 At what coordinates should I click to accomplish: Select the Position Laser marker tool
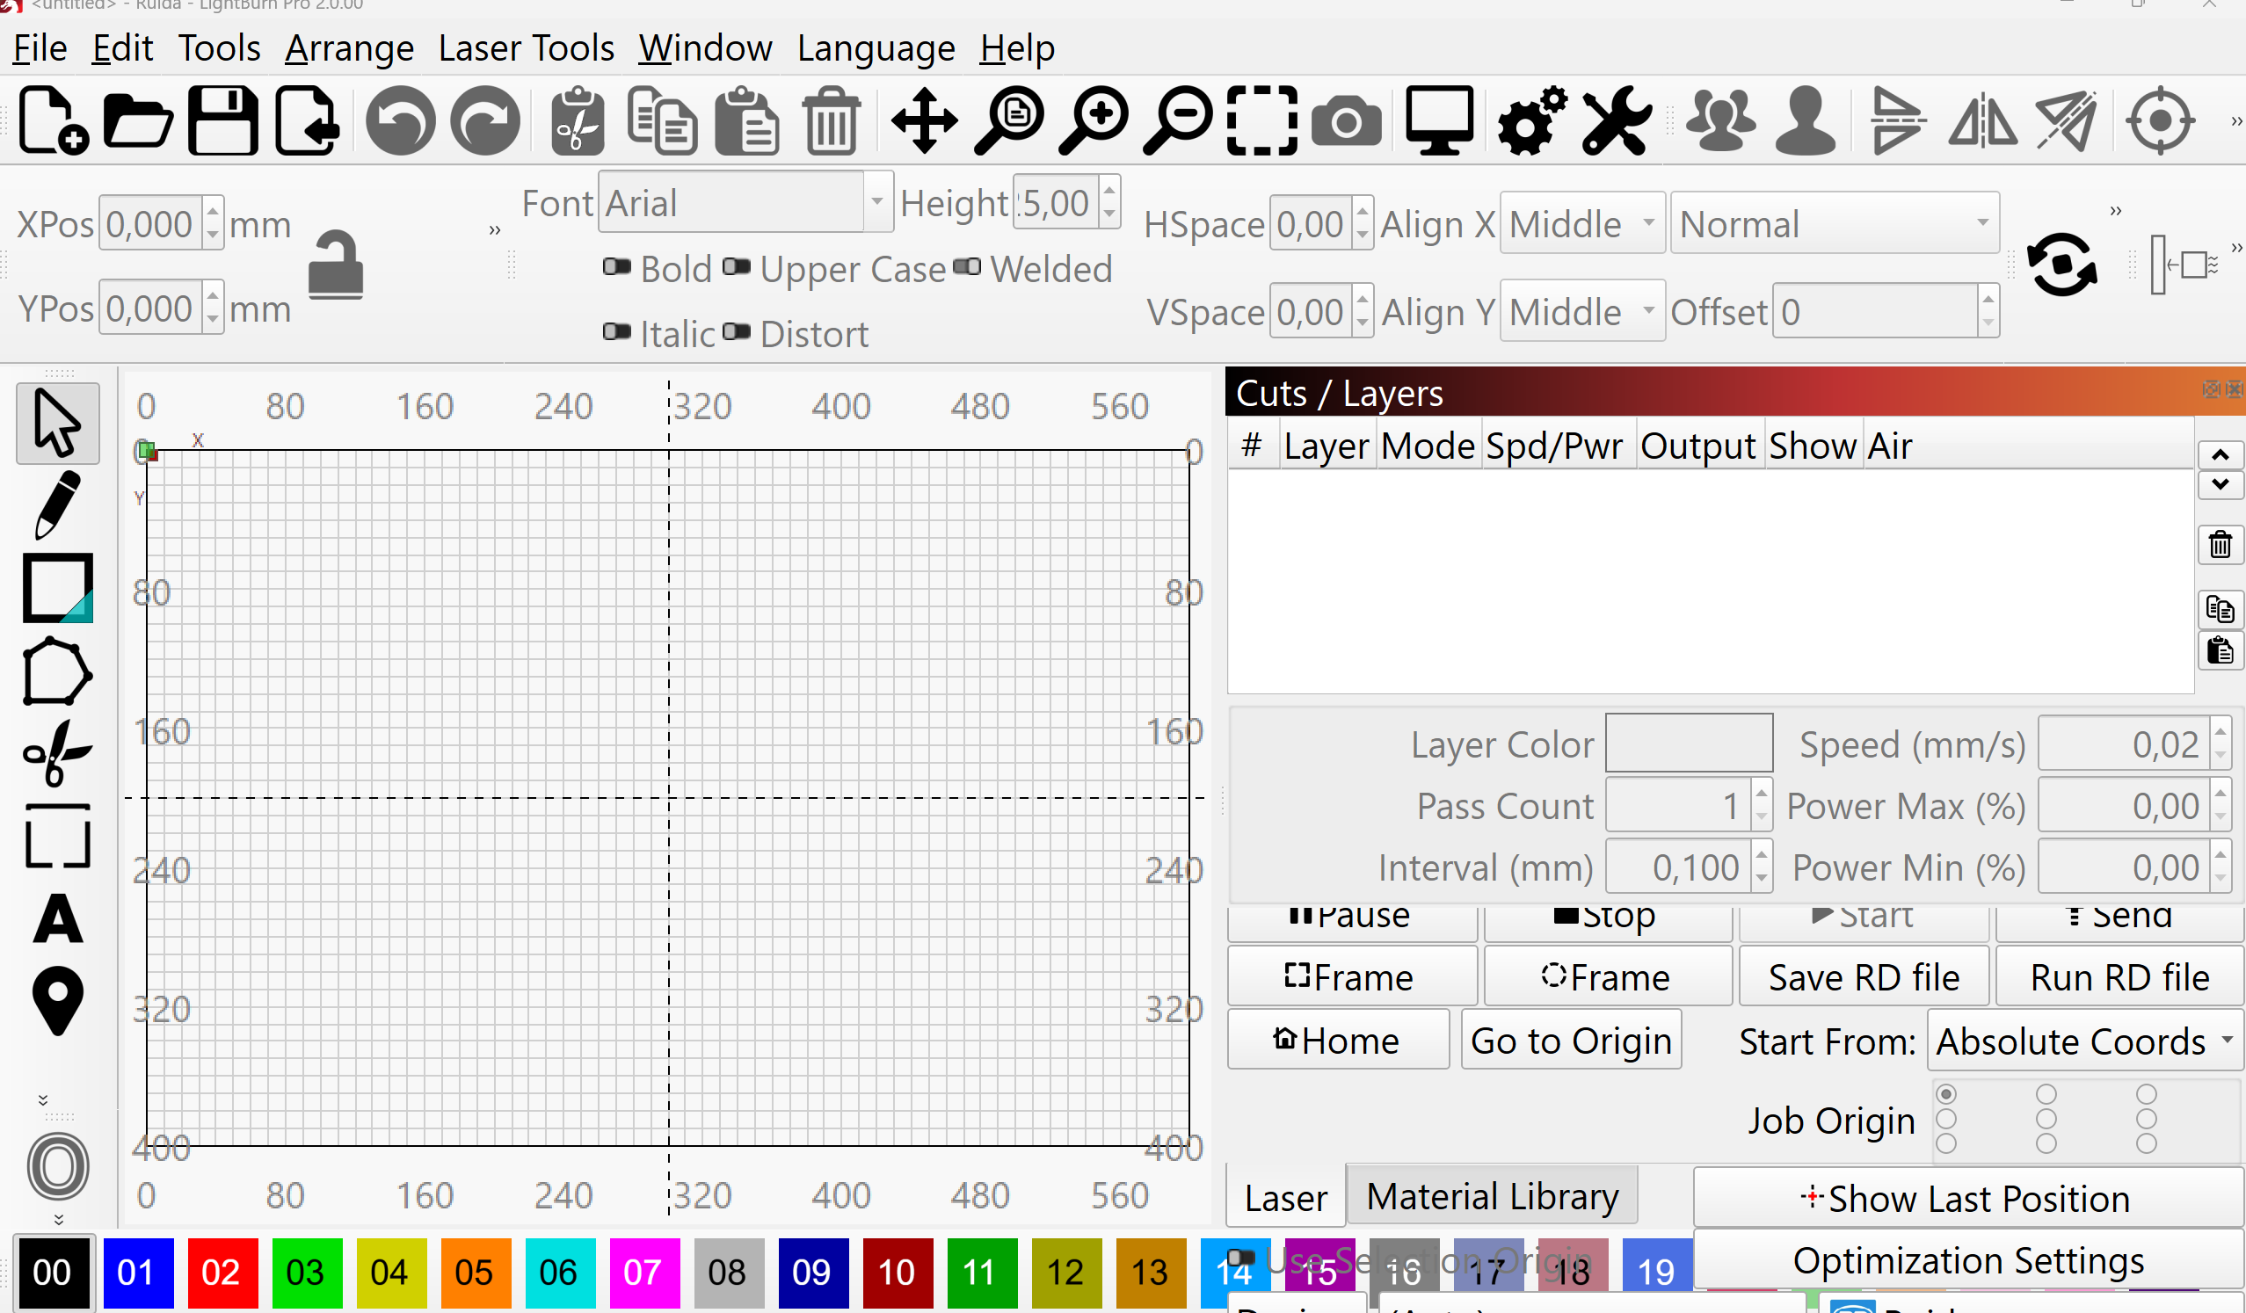(x=57, y=1001)
